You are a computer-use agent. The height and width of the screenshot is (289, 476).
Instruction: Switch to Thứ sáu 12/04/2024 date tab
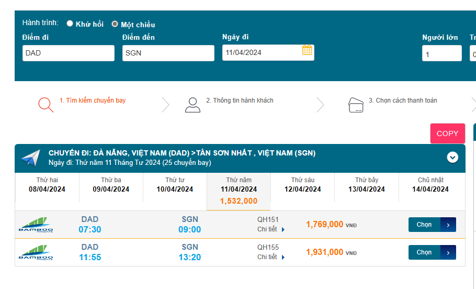pyautogui.click(x=303, y=185)
